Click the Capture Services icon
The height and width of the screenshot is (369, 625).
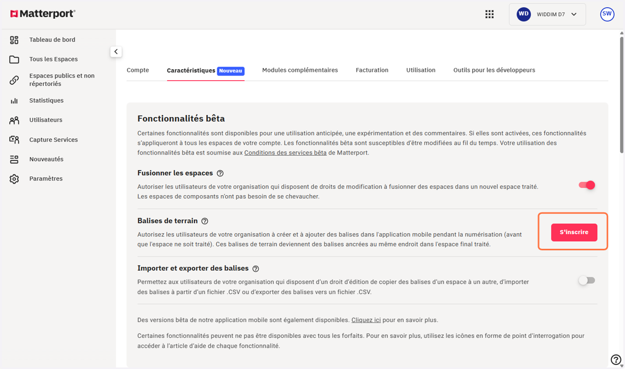click(14, 140)
